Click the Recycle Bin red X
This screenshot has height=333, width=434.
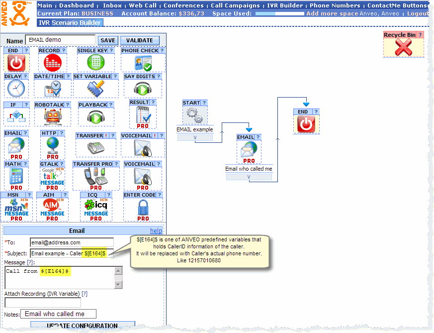pyautogui.click(x=404, y=47)
